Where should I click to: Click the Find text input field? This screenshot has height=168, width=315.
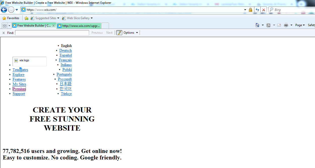pyautogui.click(x=52, y=33)
